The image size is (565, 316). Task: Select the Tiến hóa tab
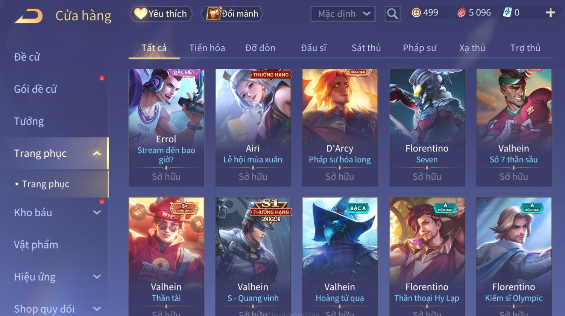tap(207, 48)
